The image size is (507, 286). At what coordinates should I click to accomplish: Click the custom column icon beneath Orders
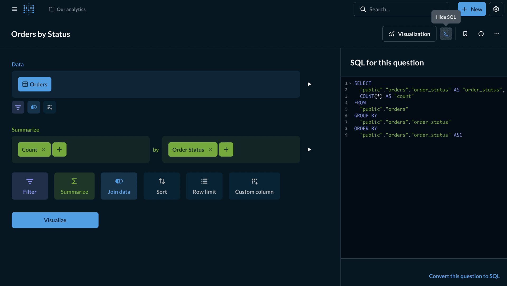(x=49, y=107)
